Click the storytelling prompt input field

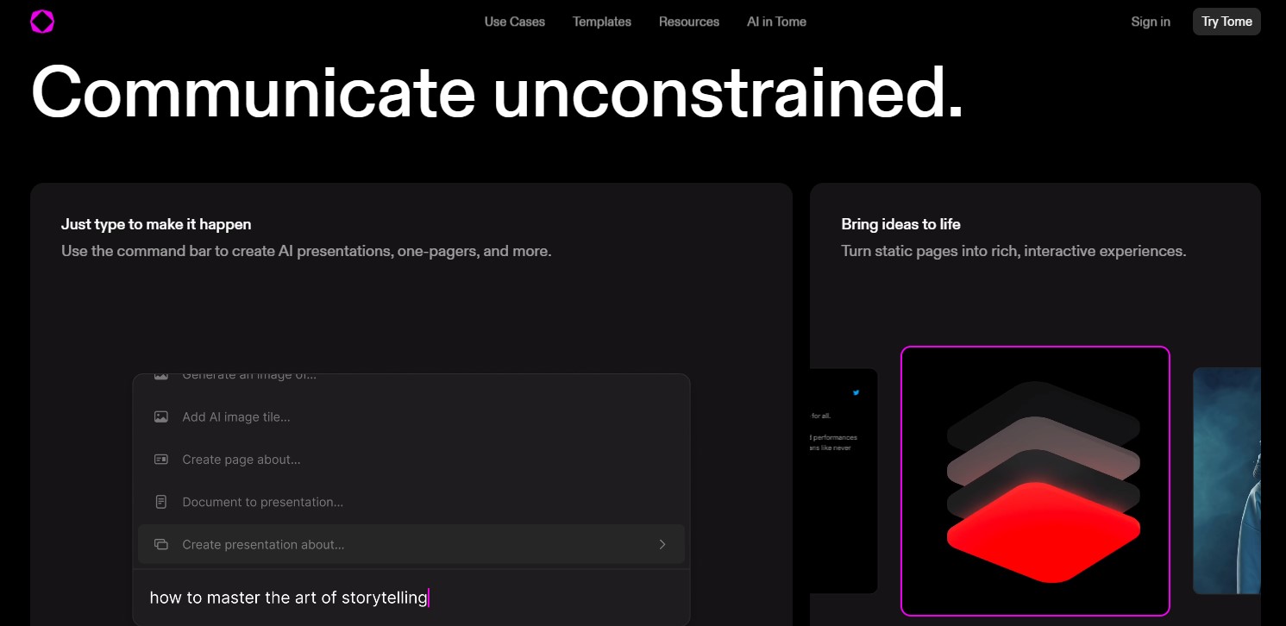point(411,598)
